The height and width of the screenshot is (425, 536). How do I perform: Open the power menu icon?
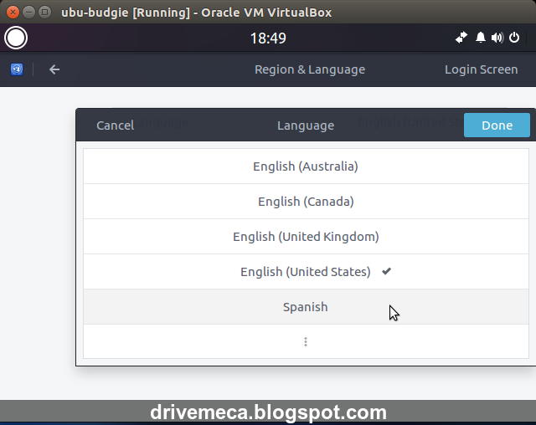[514, 38]
